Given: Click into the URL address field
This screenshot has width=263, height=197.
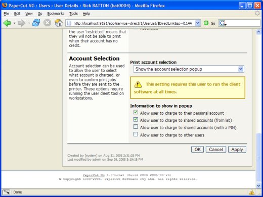Looking at the screenshot, I should pos(133,23).
